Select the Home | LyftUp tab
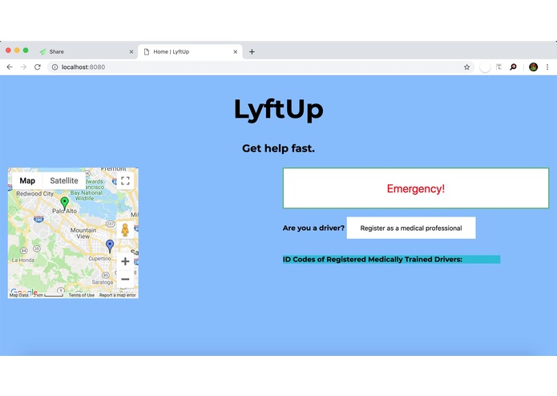 pyautogui.click(x=190, y=52)
